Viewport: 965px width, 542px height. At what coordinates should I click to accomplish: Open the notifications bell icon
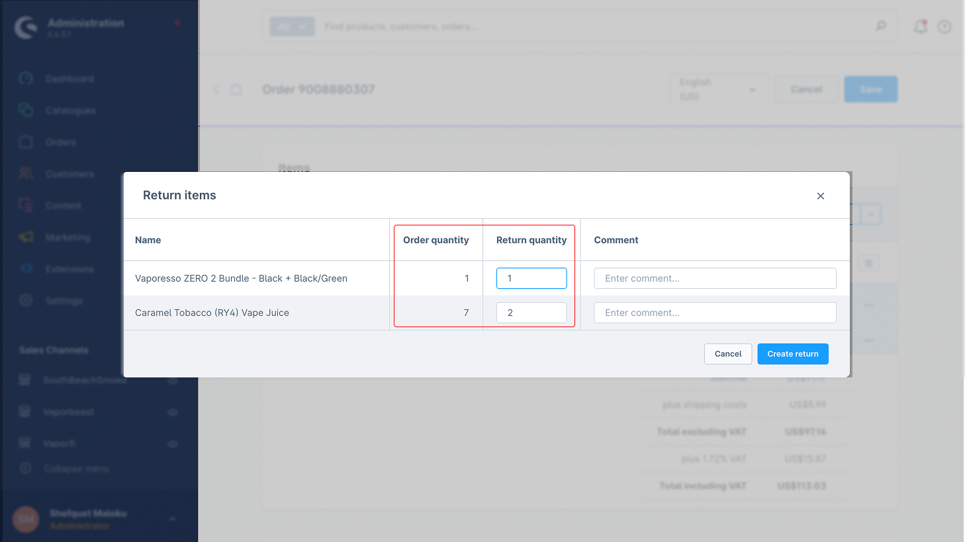(x=920, y=26)
